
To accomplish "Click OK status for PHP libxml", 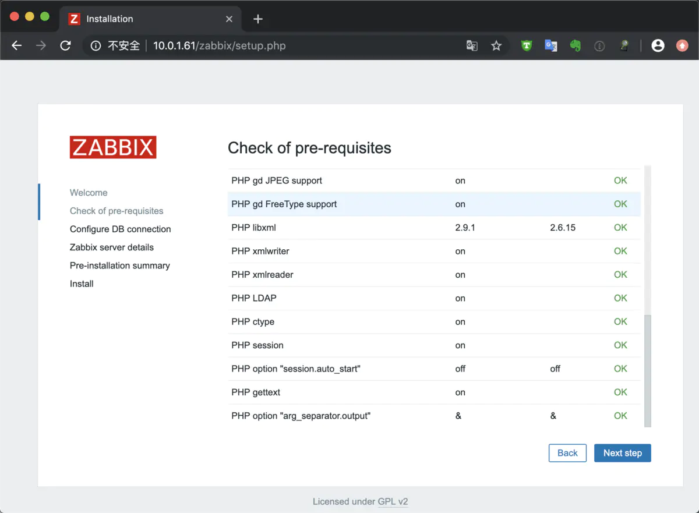I will tap(620, 228).
